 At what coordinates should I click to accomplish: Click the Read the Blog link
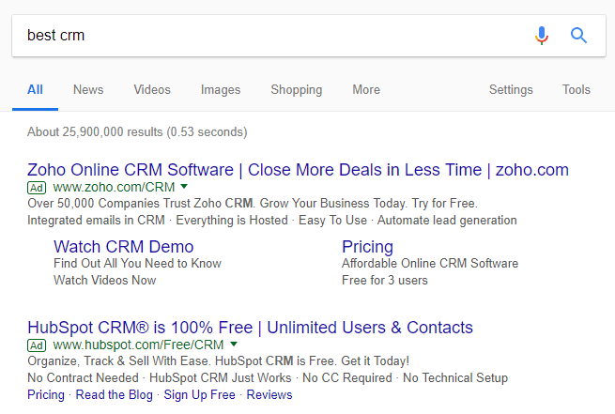(x=115, y=395)
